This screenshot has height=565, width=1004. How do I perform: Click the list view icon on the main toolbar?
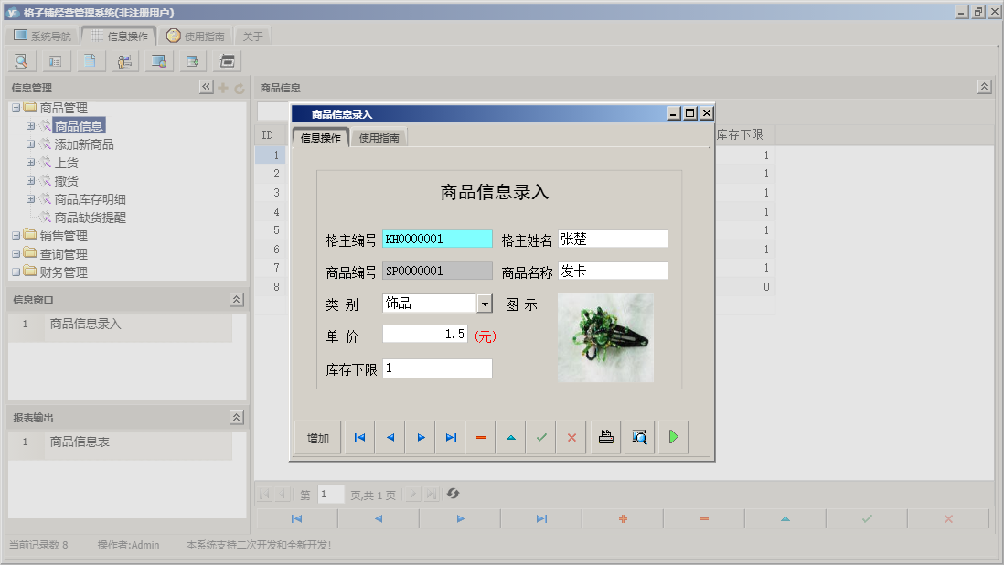click(55, 60)
